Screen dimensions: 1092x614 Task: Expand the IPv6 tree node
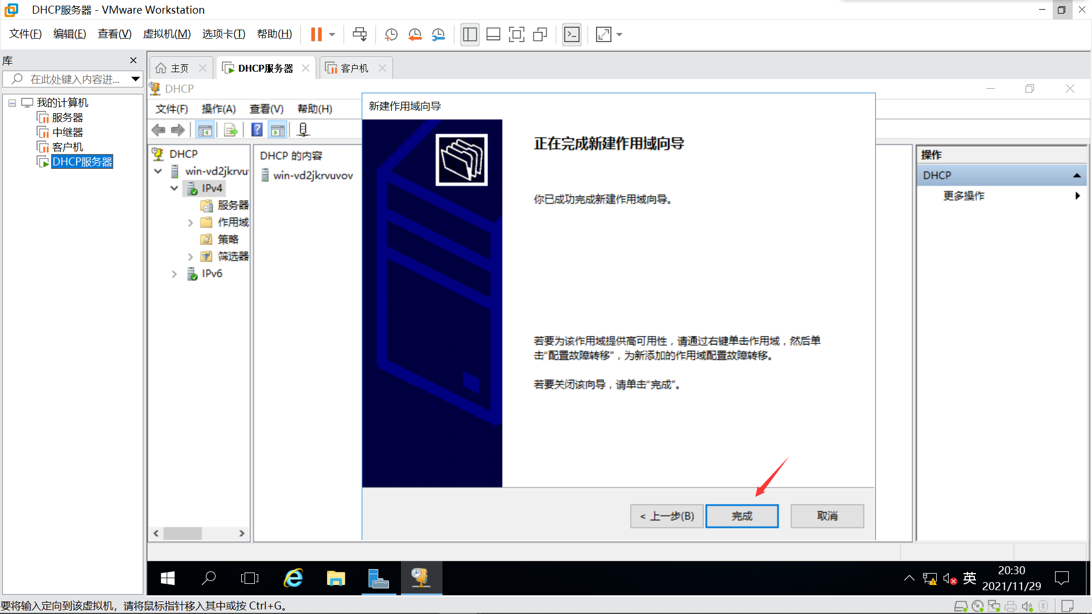175,274
